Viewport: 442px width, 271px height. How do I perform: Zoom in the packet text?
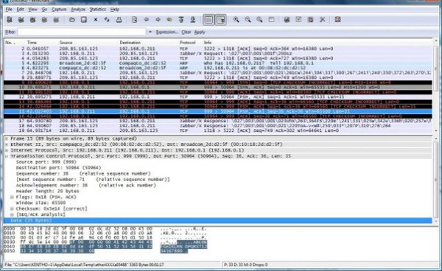pyautogui.click(x=236, y=20)
